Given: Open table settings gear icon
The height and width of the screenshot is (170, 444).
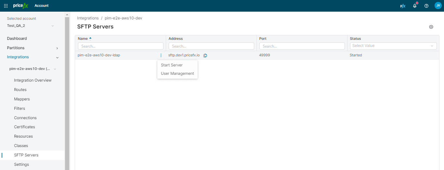Looking at the screenshot, I should click(431, 27).
